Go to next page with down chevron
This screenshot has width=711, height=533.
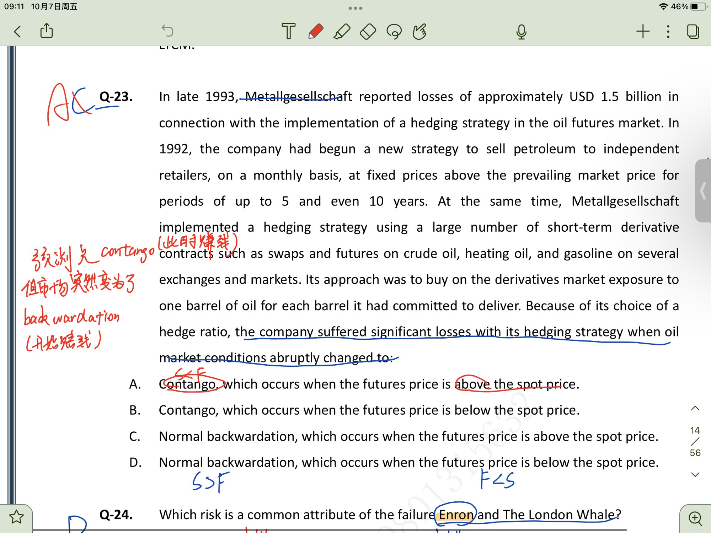695,475
